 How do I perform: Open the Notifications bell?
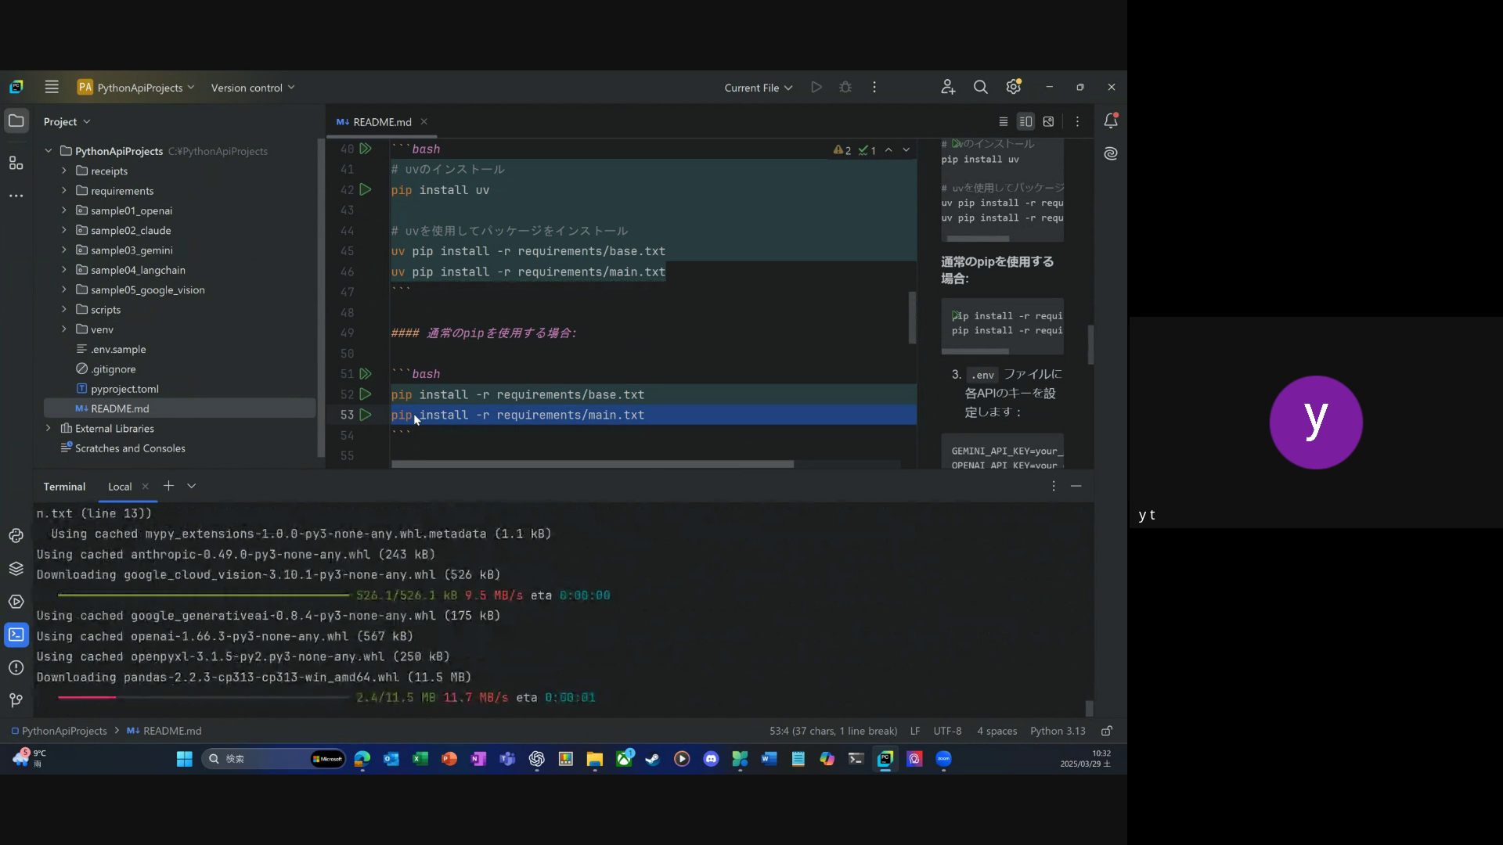[x=1111, y=121]
